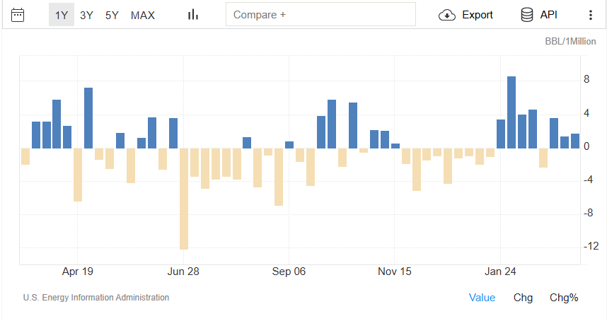Open the chart type bar icon
The image size is (607, 321).
[x=192, y=15]
